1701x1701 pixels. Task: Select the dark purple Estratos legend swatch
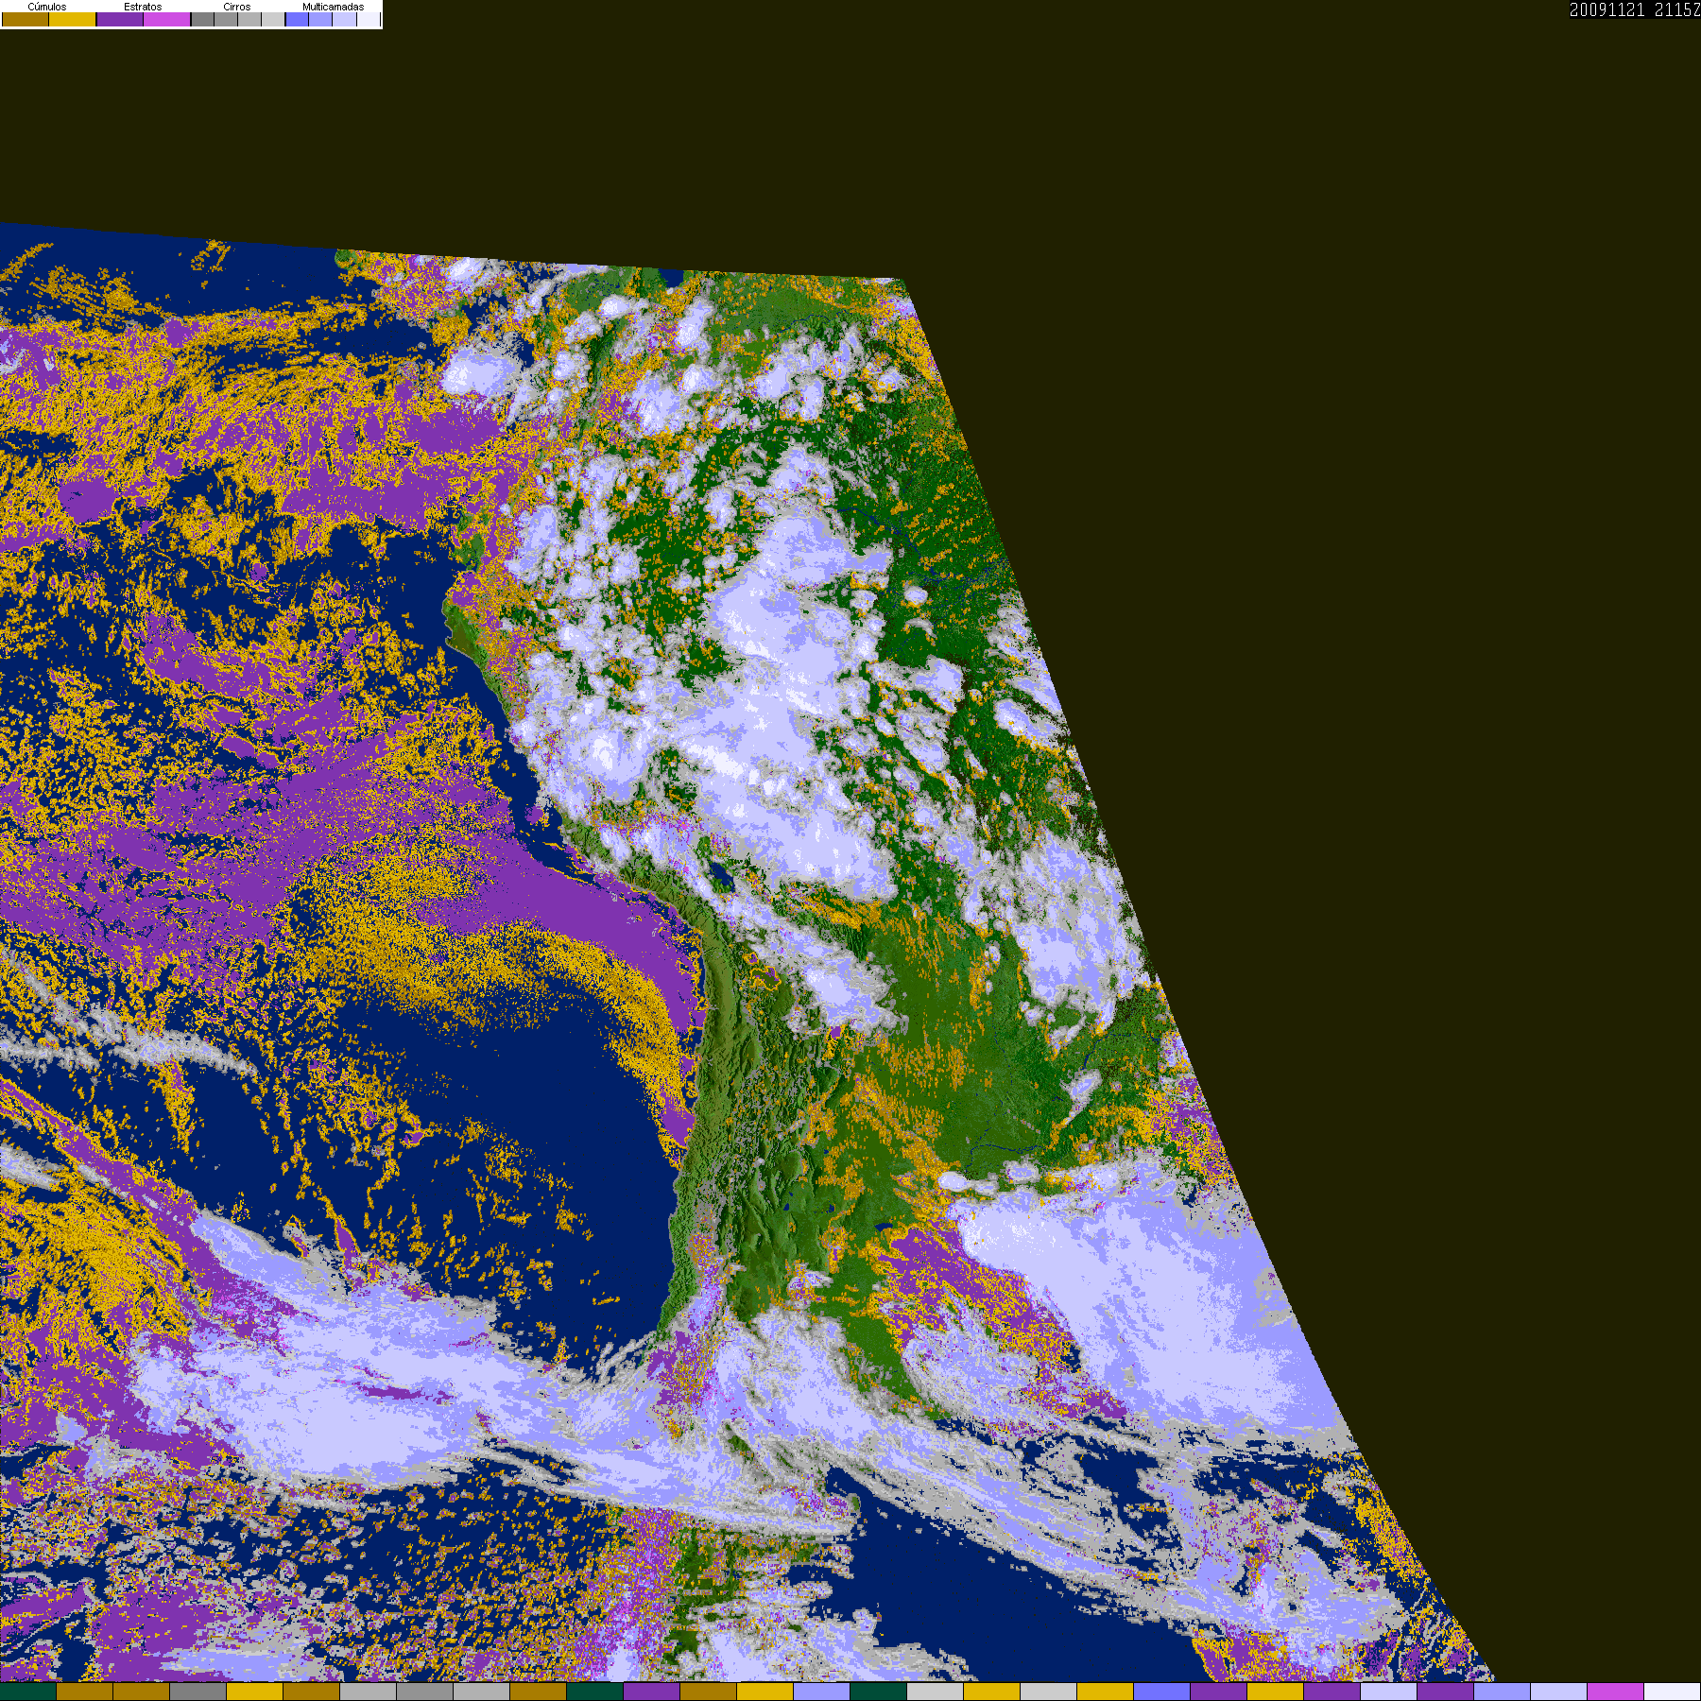click(x=120, y=19)
